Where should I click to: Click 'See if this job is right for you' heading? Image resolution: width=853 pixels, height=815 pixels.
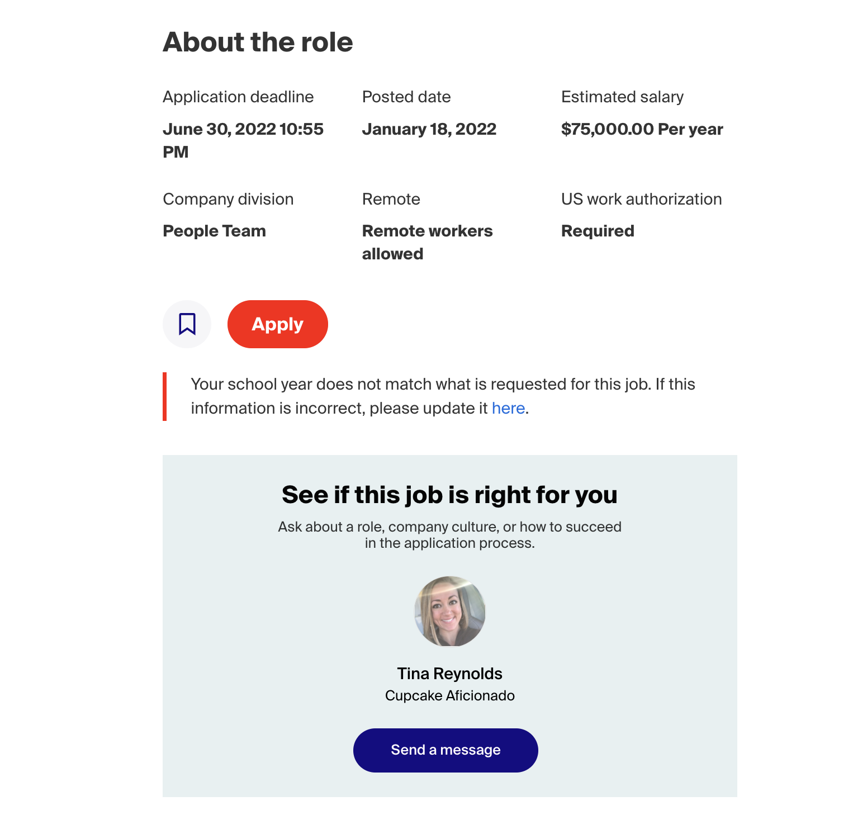pos(450,495)
